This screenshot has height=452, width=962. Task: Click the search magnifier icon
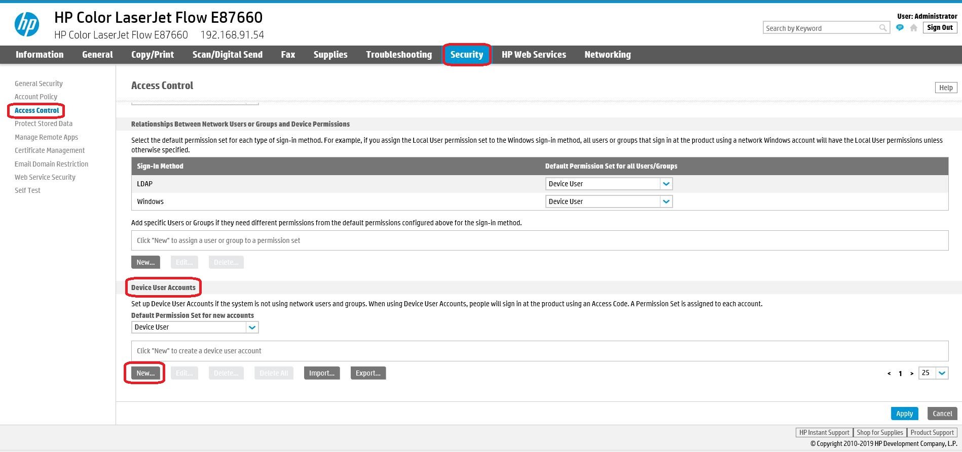point(883,28)
